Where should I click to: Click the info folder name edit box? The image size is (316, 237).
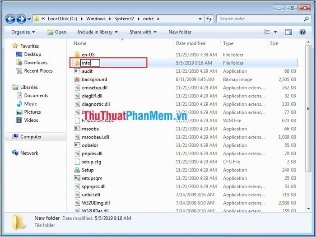tap(90, 63)
